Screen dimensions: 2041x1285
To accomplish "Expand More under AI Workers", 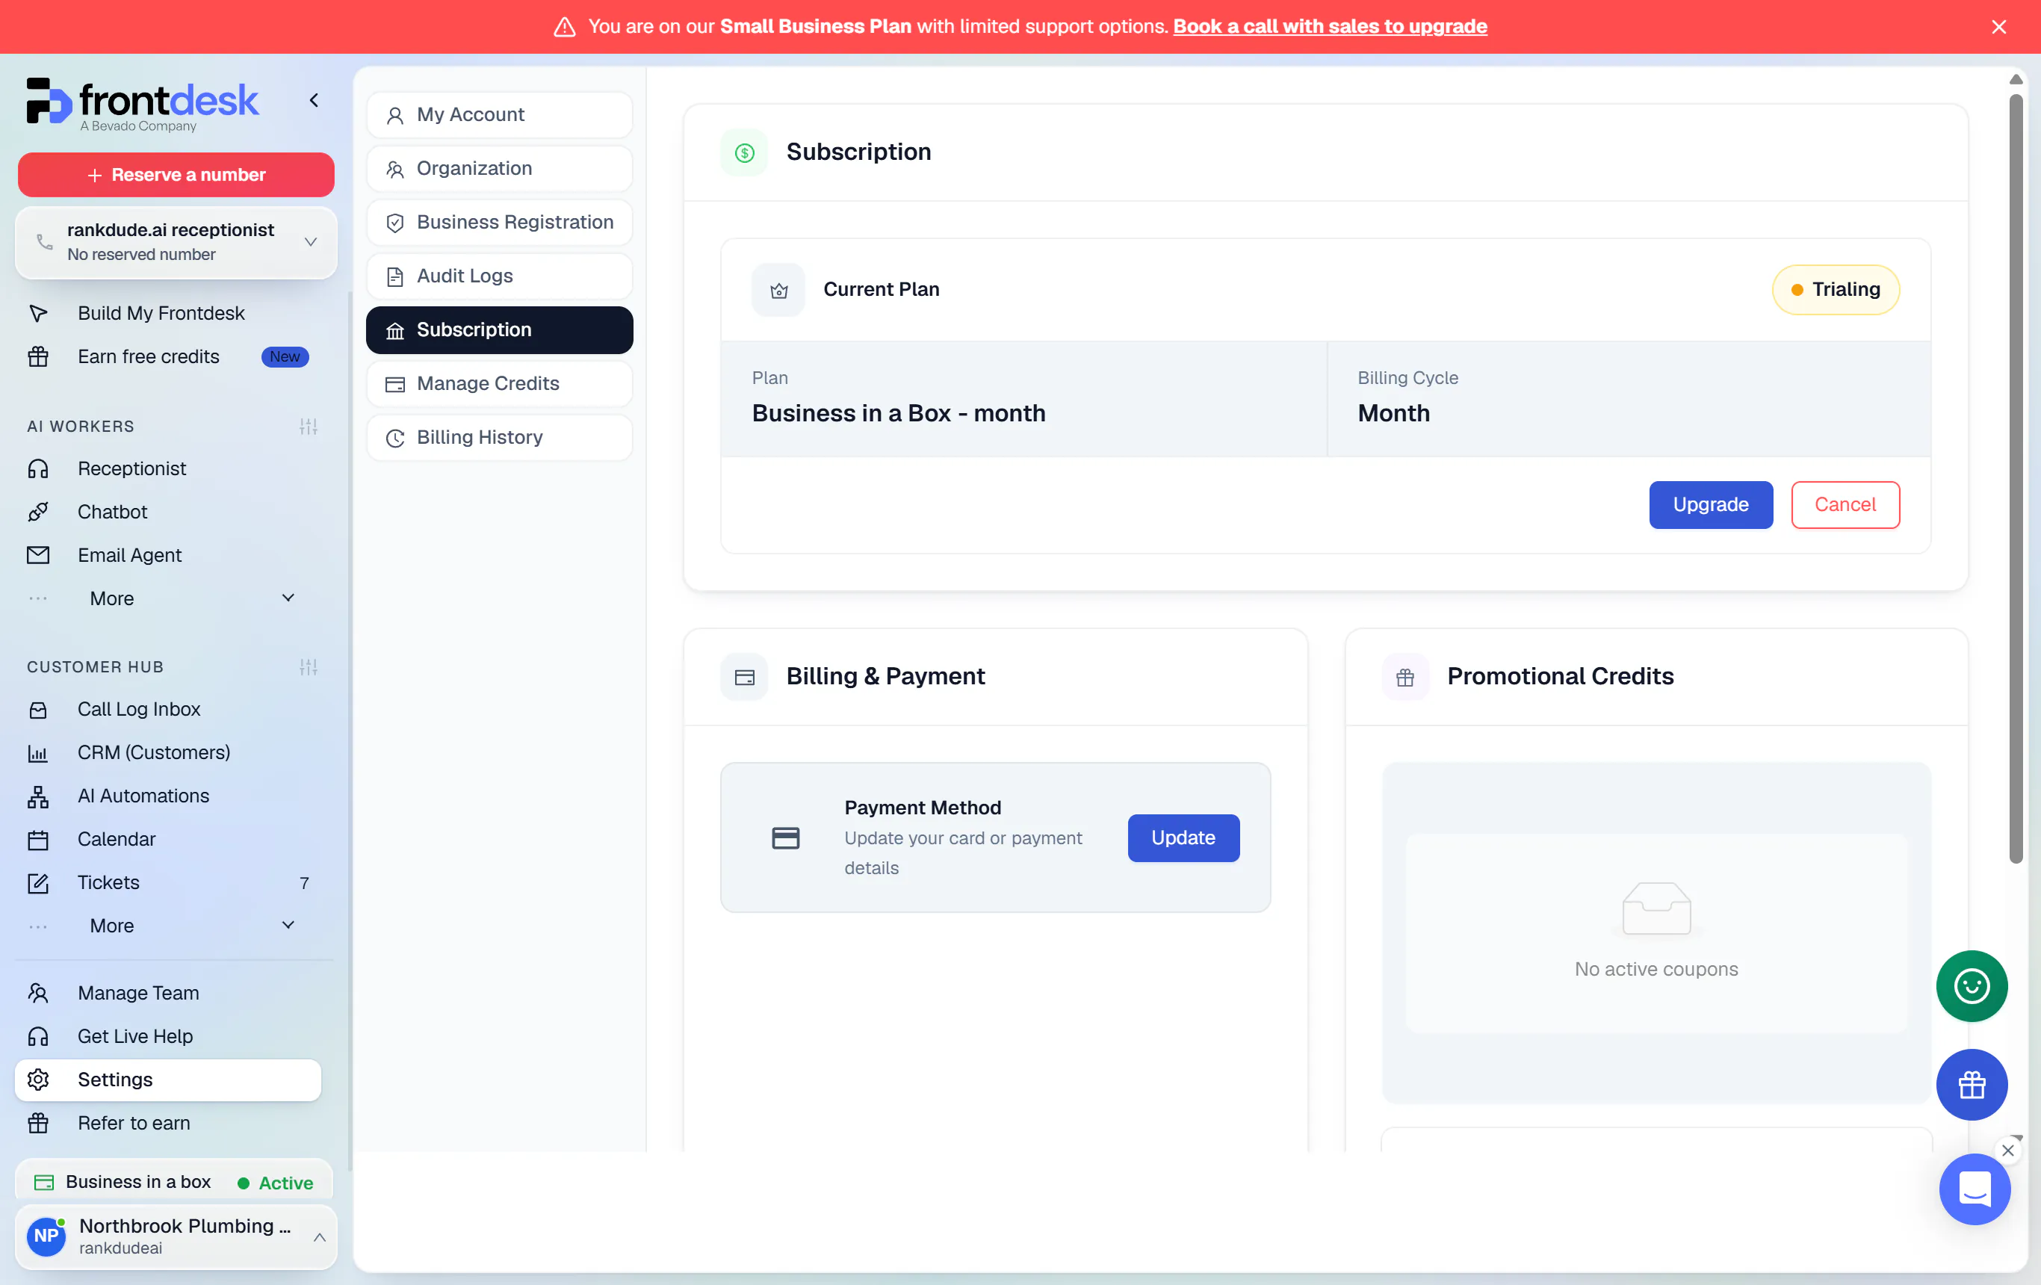I will pyautogui.click(x=176, y=598).
